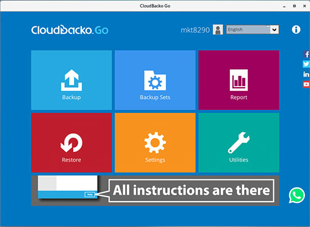Viewport: 310px width, 227px height.
Task: Open the Backup Sets tile
Action: coord(155,80)
